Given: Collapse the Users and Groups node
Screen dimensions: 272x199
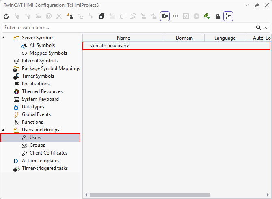Looking at the screenshot, I should (4, 130).
